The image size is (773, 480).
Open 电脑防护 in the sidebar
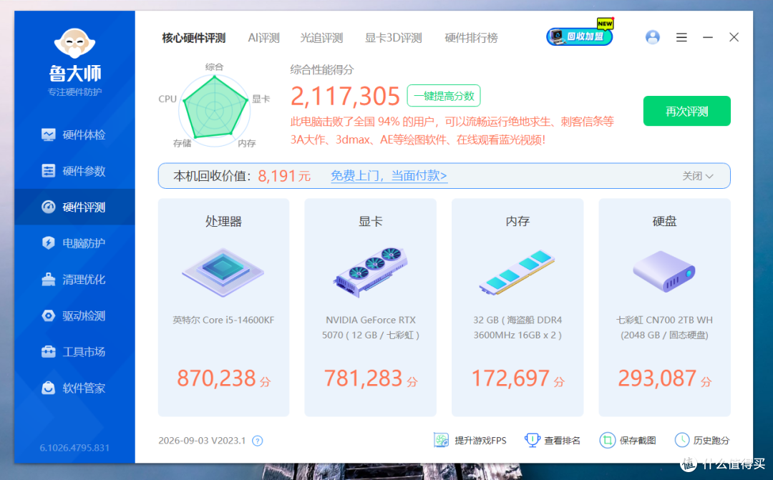pos(74,243)
